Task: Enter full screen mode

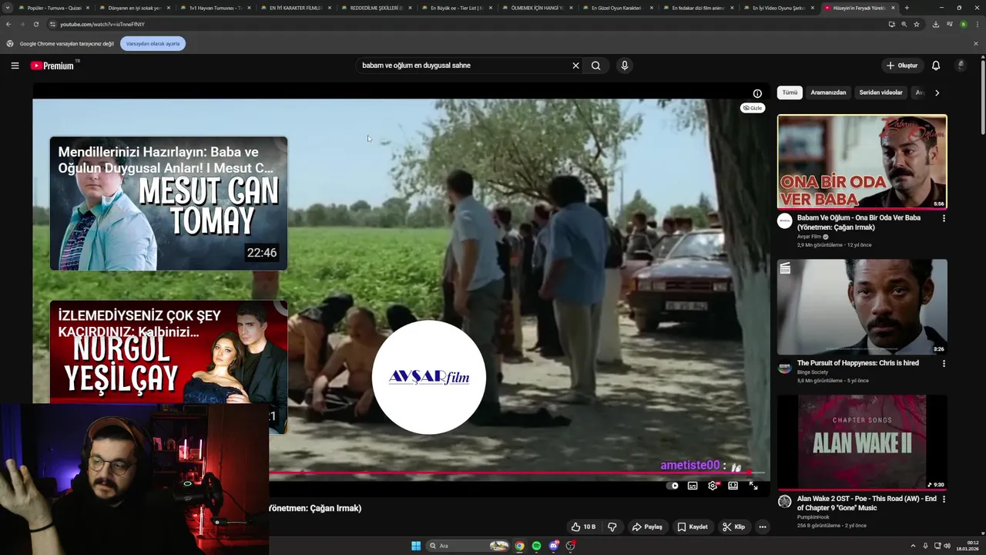Action: 753,486
